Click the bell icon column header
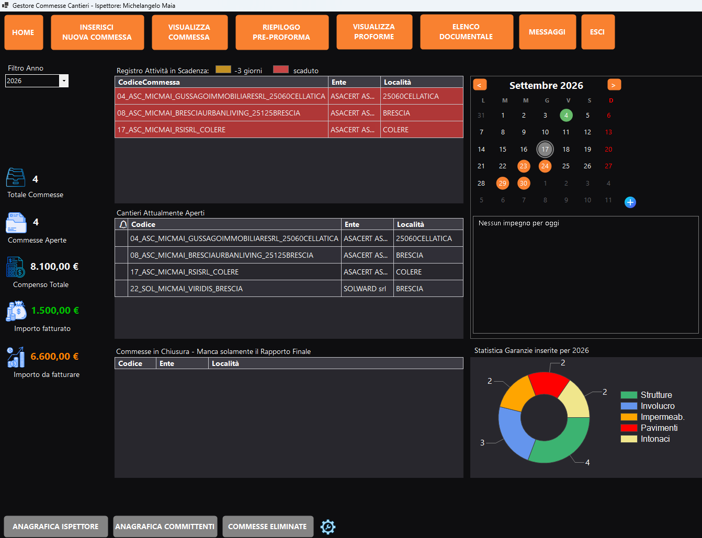 [x=123, y=224]
